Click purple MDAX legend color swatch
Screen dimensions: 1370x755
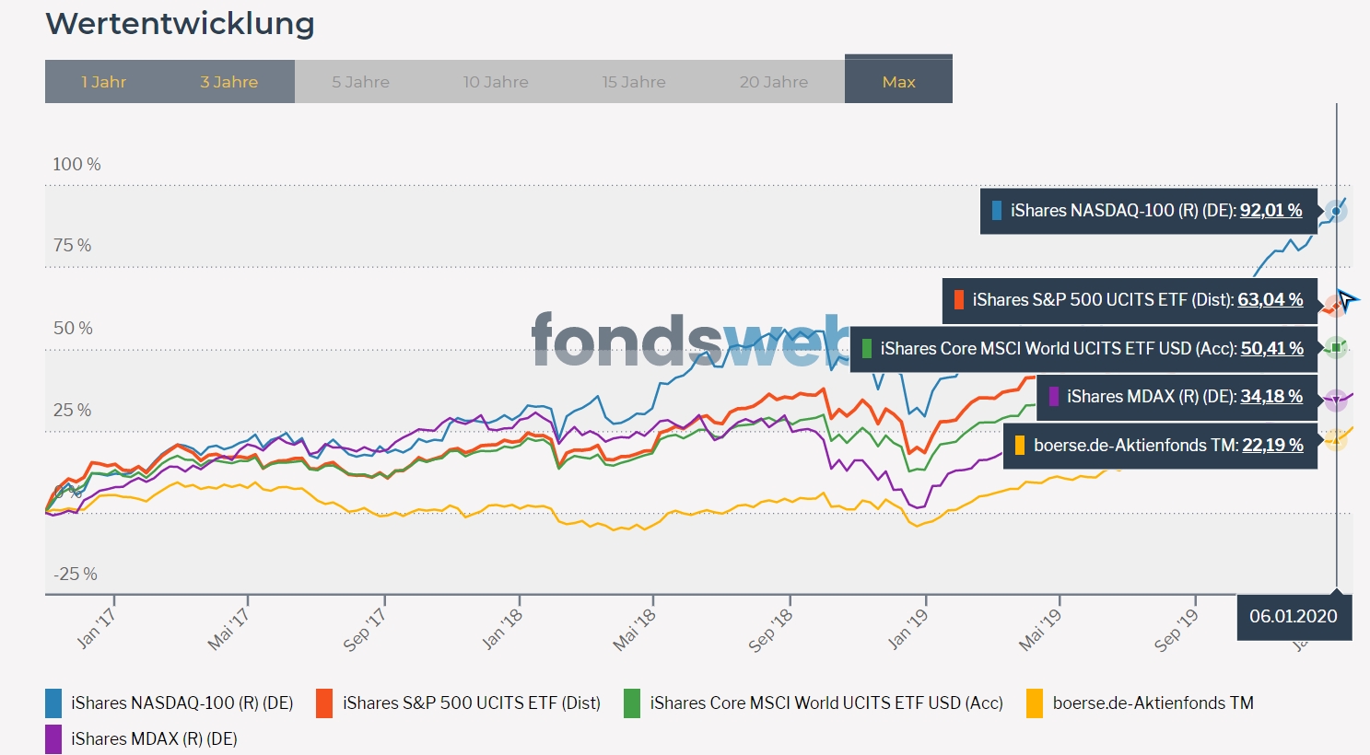click(x=53, y=739)
